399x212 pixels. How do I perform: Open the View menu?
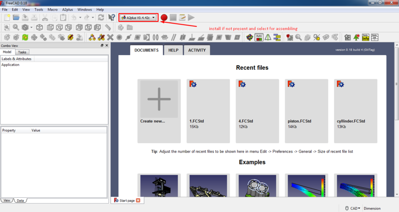[x=26, y=10]
